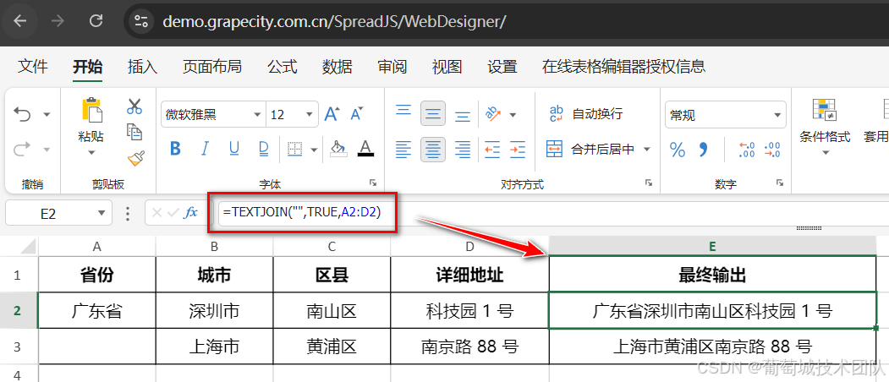Open the borders dropdown arrow

point(315,150)
